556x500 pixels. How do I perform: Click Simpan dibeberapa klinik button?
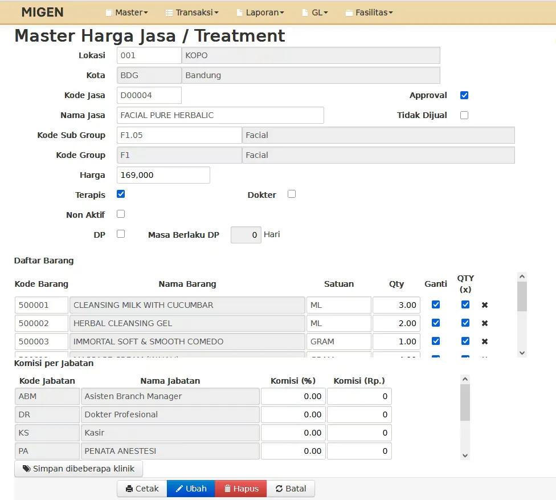[79, 469]
